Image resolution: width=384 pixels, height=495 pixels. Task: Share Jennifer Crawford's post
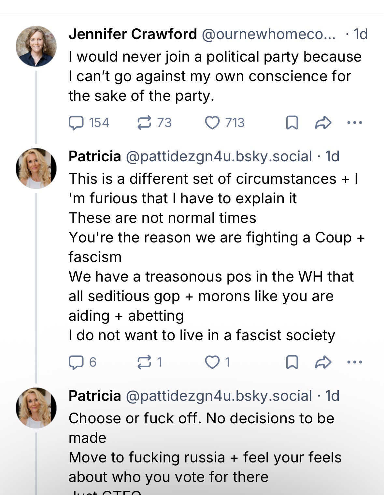(323, 123)
